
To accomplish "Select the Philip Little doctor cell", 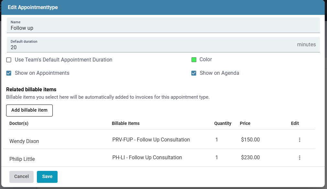I will click(22, 159).
